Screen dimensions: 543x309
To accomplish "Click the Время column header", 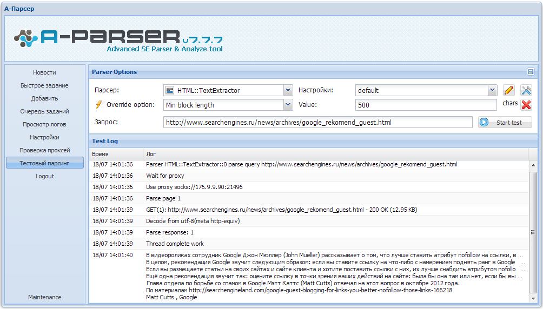I will click(116, 154).
